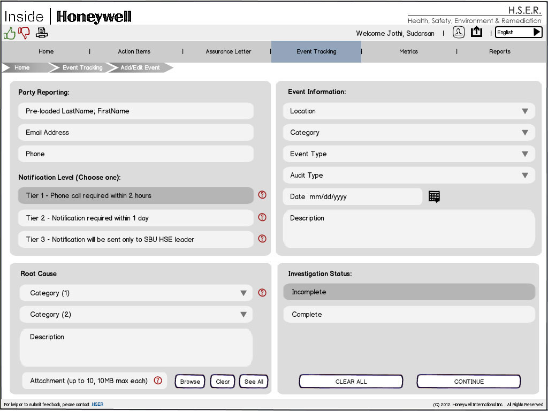
Task: Click help icon beside Attachment field
Action: point(158,380)
